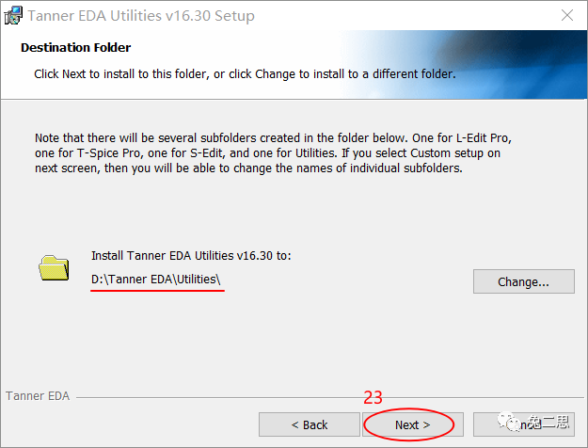588x448 pixels.
Task: Click the D:\Tanner EDA\Utilities\ path text
Action: click(x=156, y=280)
